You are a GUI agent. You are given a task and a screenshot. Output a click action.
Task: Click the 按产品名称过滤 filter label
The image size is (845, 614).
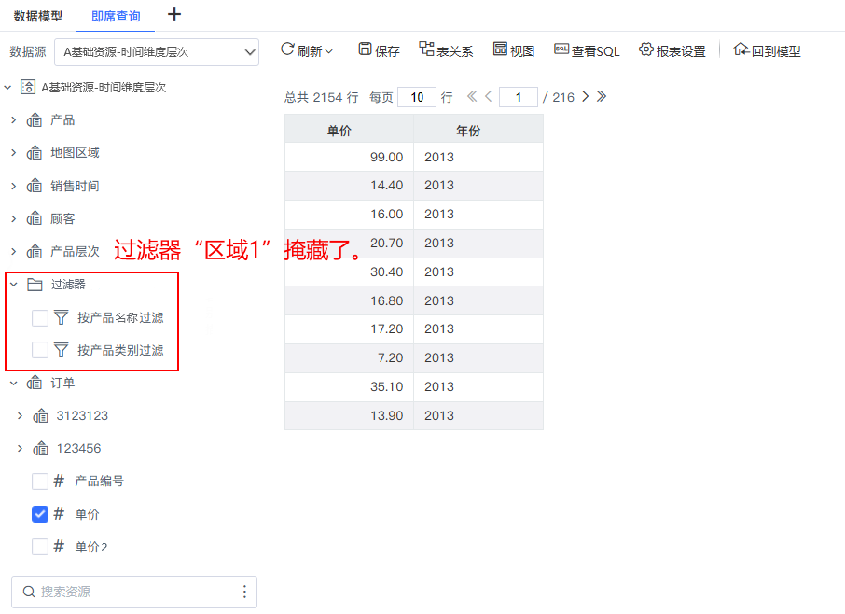tap(120, 317)
